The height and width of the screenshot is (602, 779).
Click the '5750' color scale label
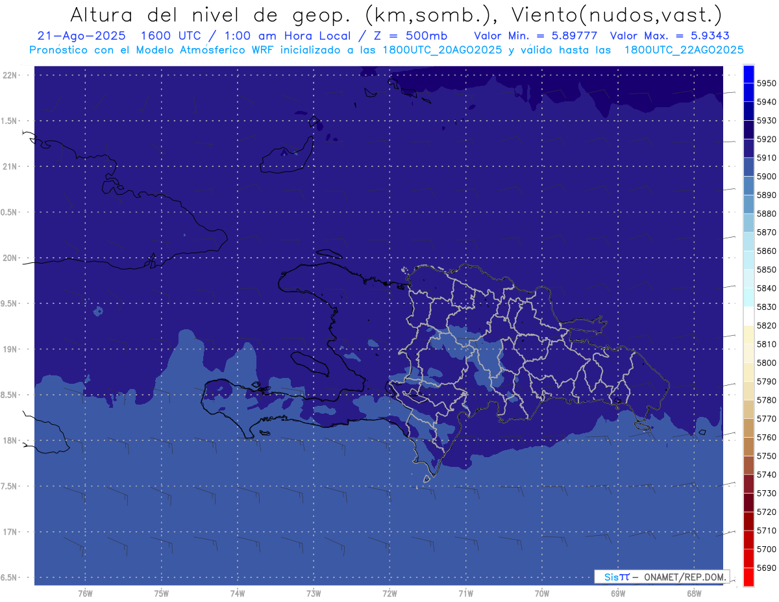coord(767,456)
